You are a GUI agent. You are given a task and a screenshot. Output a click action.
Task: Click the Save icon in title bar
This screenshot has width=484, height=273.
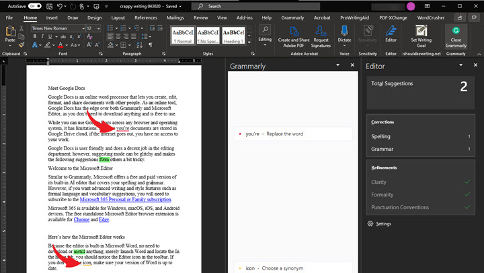click(49, 6)
